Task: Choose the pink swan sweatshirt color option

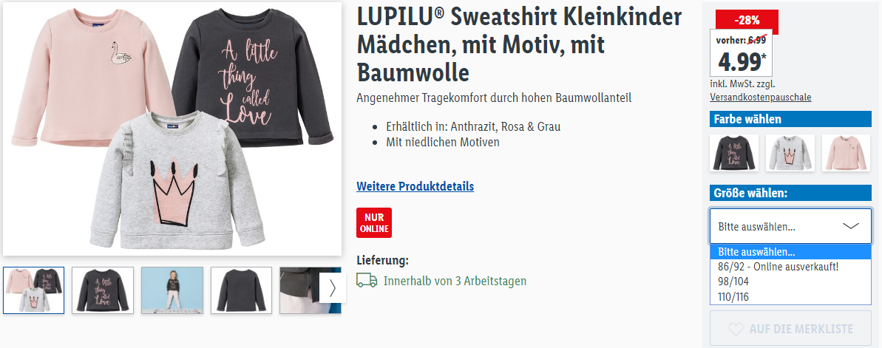Action: click(x=846, y=152)
